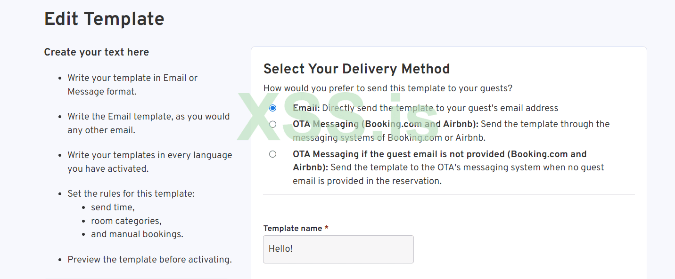Viewport: 675px width, 279px height.
Task: Click the 'OTA Messaging (Booking.com and Airbnb):' bold label
Action: 386,124
